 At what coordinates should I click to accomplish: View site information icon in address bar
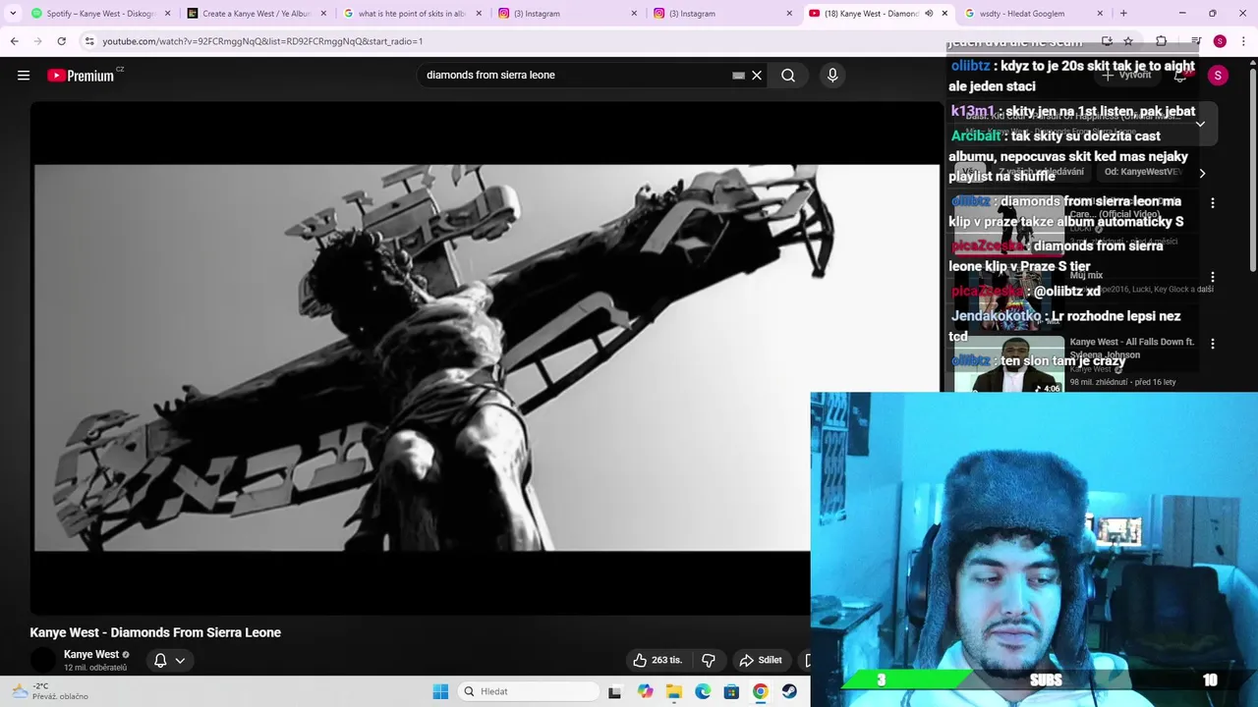tap(89, 41)
